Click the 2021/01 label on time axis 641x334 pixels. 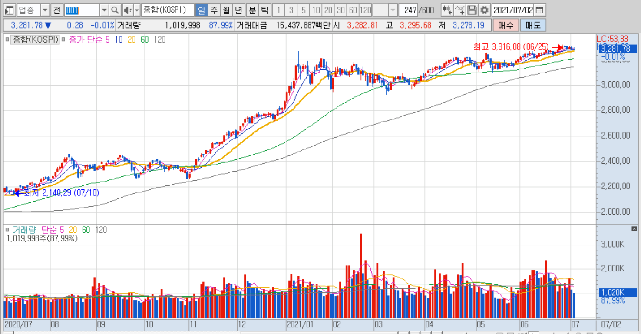coord(300,324)
